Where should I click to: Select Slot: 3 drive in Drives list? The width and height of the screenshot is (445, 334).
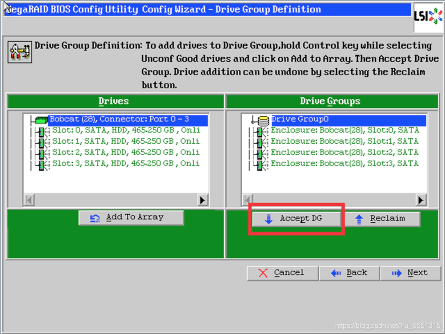126,164
